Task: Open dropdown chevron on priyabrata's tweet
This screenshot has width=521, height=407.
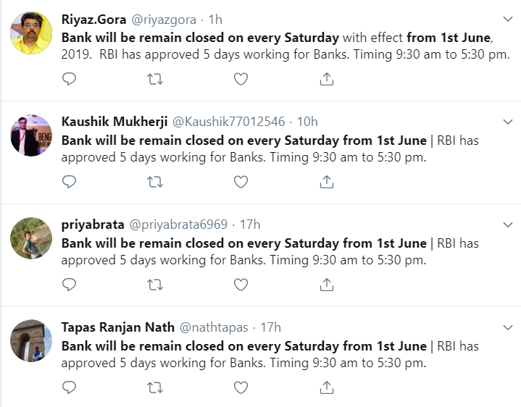Action: (x=508, y=225)
